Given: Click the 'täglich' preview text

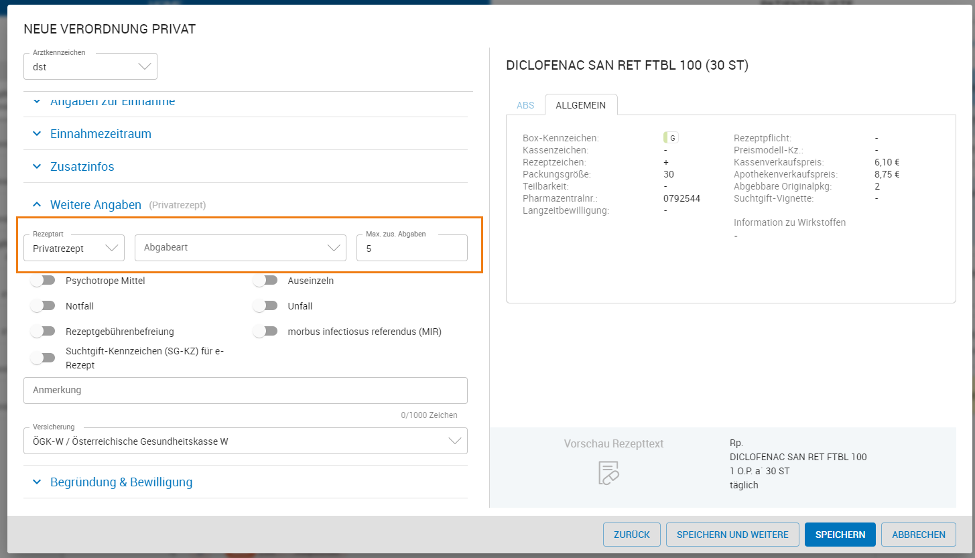Looking at the screenshot, I should coord(744,485).
